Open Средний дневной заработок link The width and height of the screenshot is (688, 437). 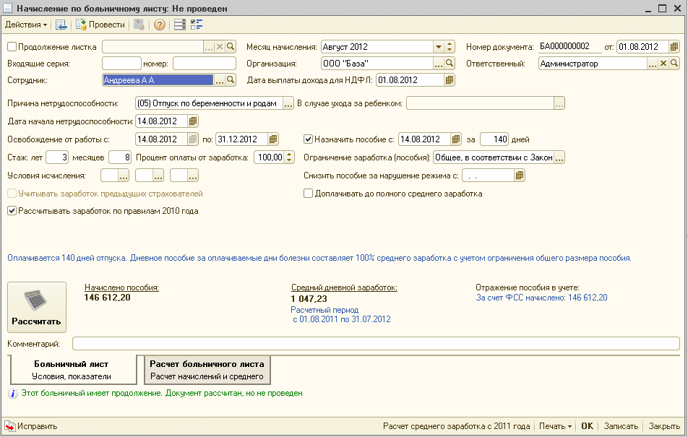[x=344, y=287]
